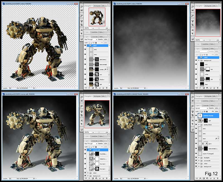Click lock image pixels brush, LUKASZ PAJAK window

(202, 111)
